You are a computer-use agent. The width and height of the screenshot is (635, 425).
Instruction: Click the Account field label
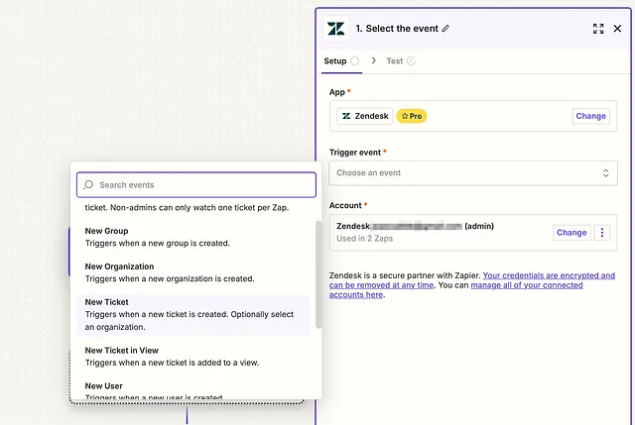click(x=345, y=205)
